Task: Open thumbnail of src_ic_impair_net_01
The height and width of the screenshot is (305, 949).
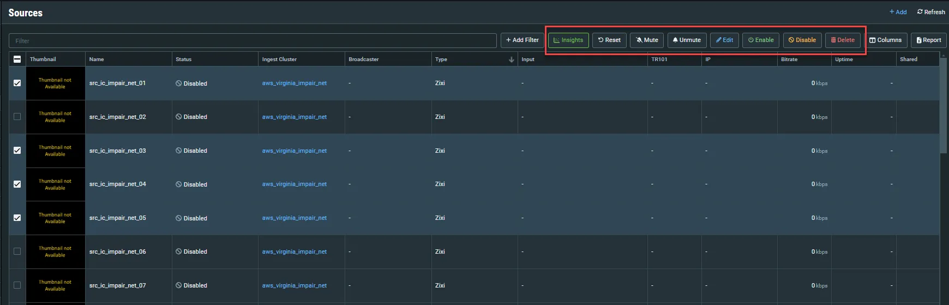Action: coord(55,83)
